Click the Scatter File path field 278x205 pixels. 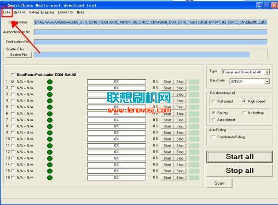tap(142, 55)
